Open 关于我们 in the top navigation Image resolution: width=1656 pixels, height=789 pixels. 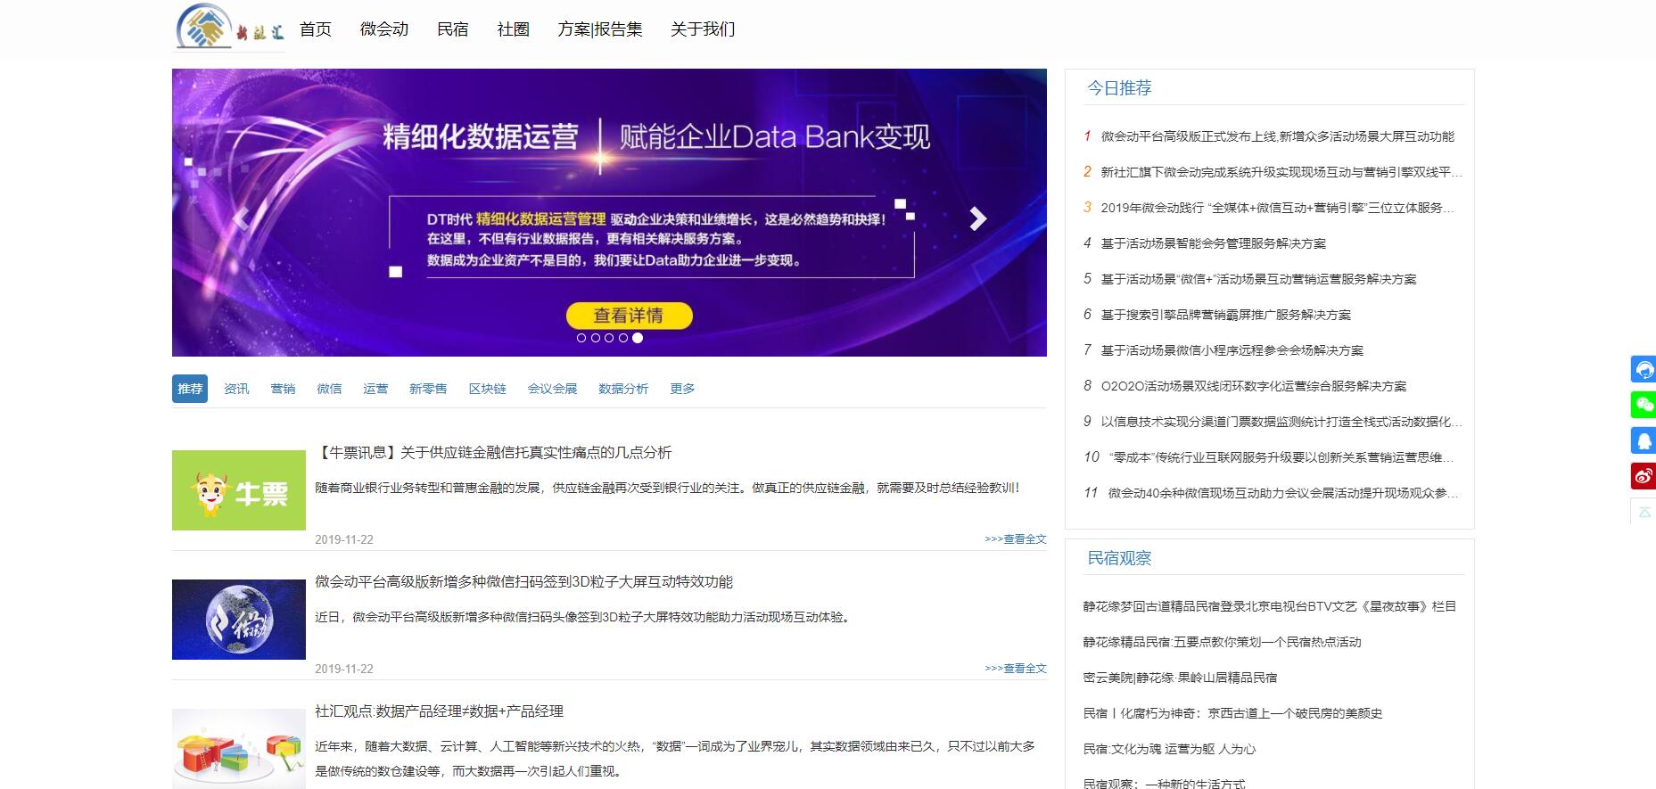click(703, 29)
